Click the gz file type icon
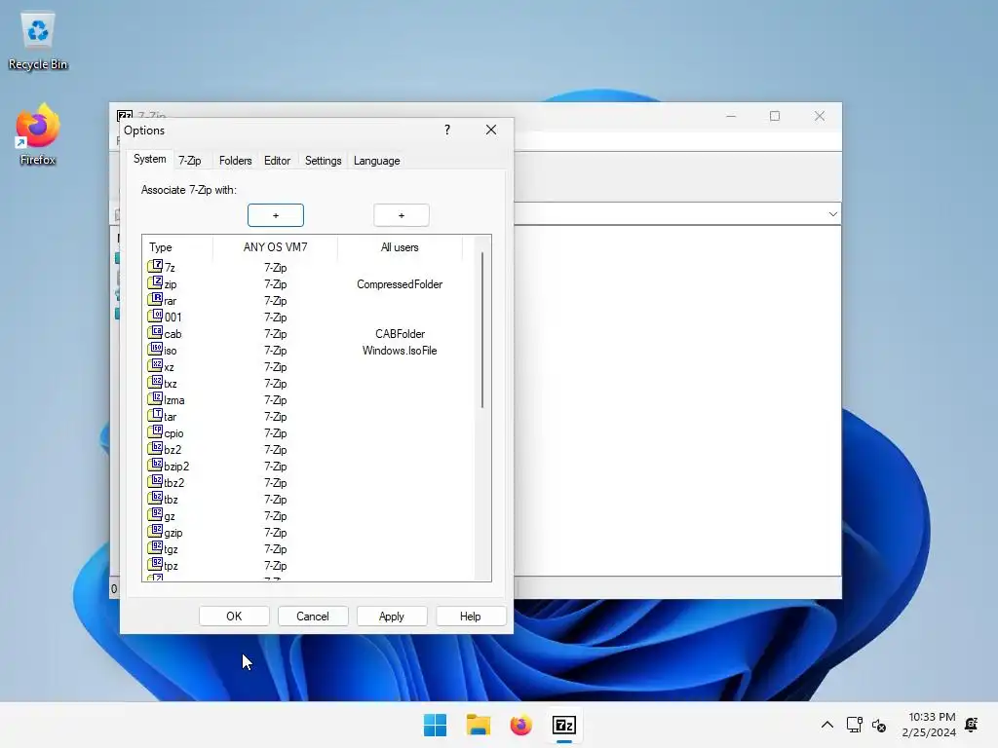This screenshot has width=998, height=748. pyautogui.click(x=155, y=514)
